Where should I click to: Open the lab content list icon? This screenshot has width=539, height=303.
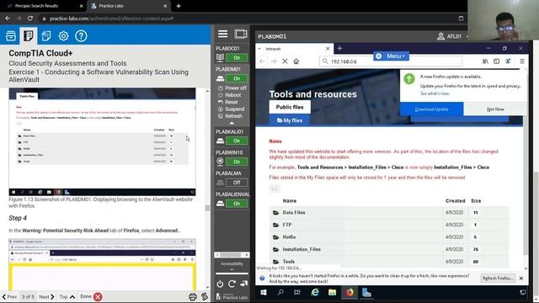11,35
